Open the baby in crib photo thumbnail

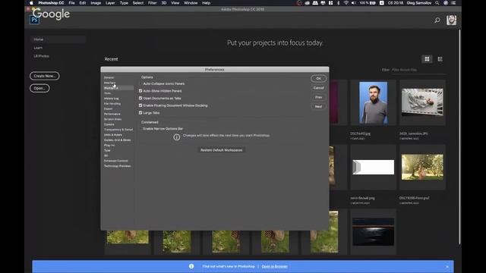pyautogui.click(x=422, y=102)
